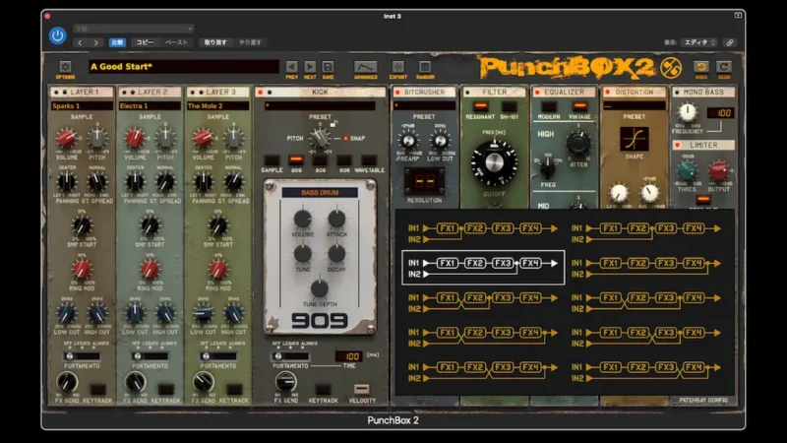Click the Bitcrusher RESOLUTION display
787x443 pixels.
click(425, 181)
